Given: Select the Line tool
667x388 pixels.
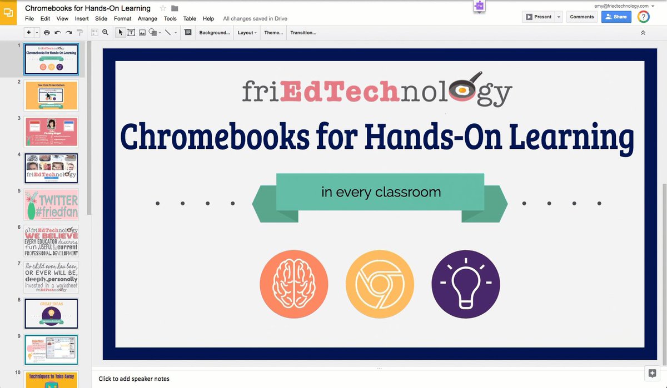Looking at the screenshot, I should click(168, 33).
